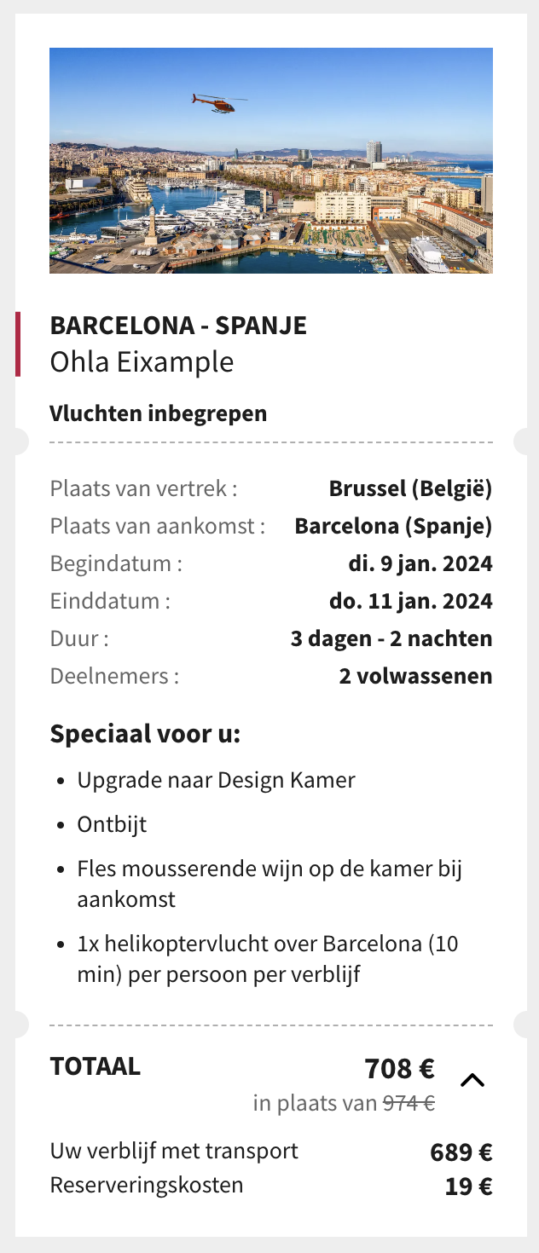Collapse the TOTAAL price breakdown chevron

tap(472, 1080)
